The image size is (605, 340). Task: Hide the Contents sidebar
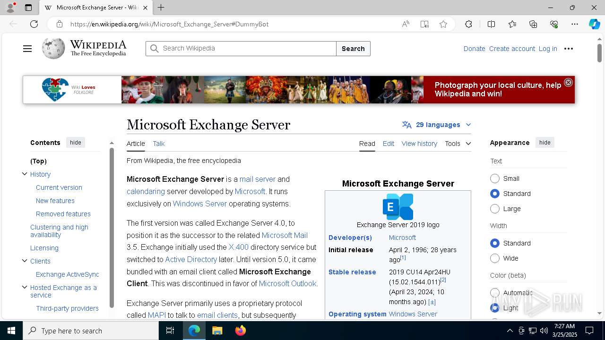coord(76,143)
